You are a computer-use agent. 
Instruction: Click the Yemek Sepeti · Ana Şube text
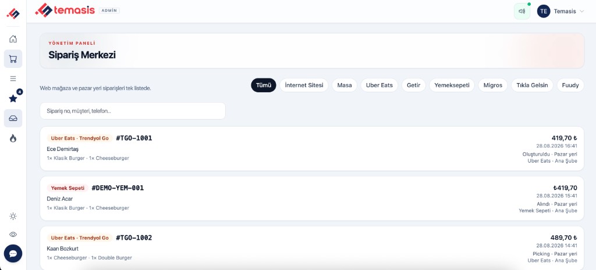(x=548, y=210)
